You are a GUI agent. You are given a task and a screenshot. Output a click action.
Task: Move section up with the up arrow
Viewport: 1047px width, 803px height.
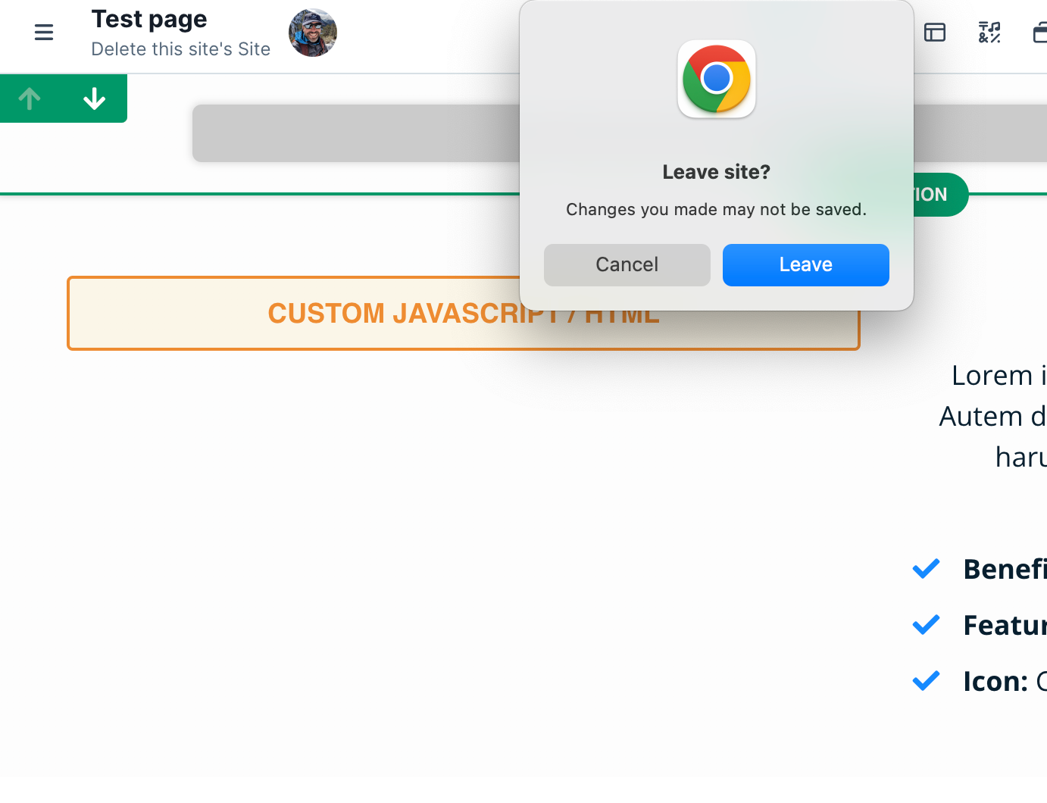tap(30, 98)
